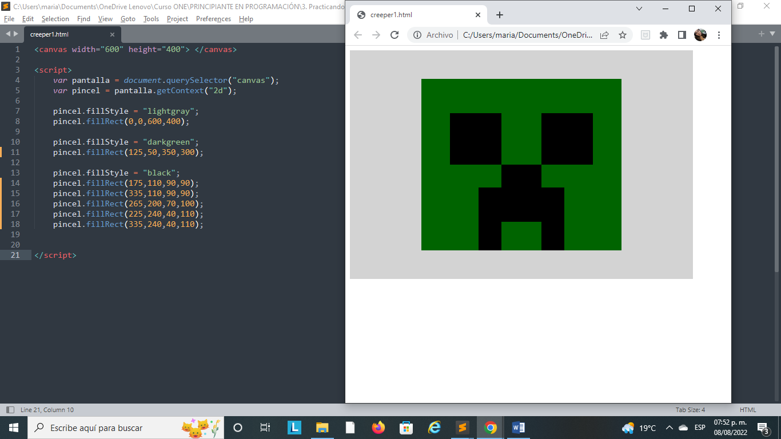The width and height of the screenshot is (781, 439).
Task: Open the Selection menu
Action: pos(55,19)
